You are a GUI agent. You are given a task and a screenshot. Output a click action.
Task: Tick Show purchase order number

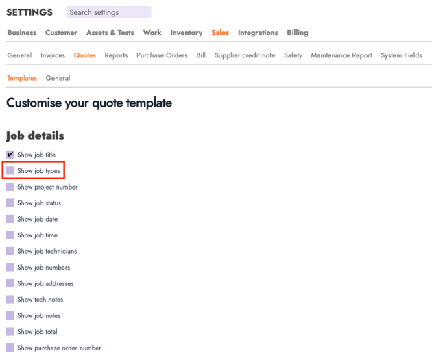(10, 348)
